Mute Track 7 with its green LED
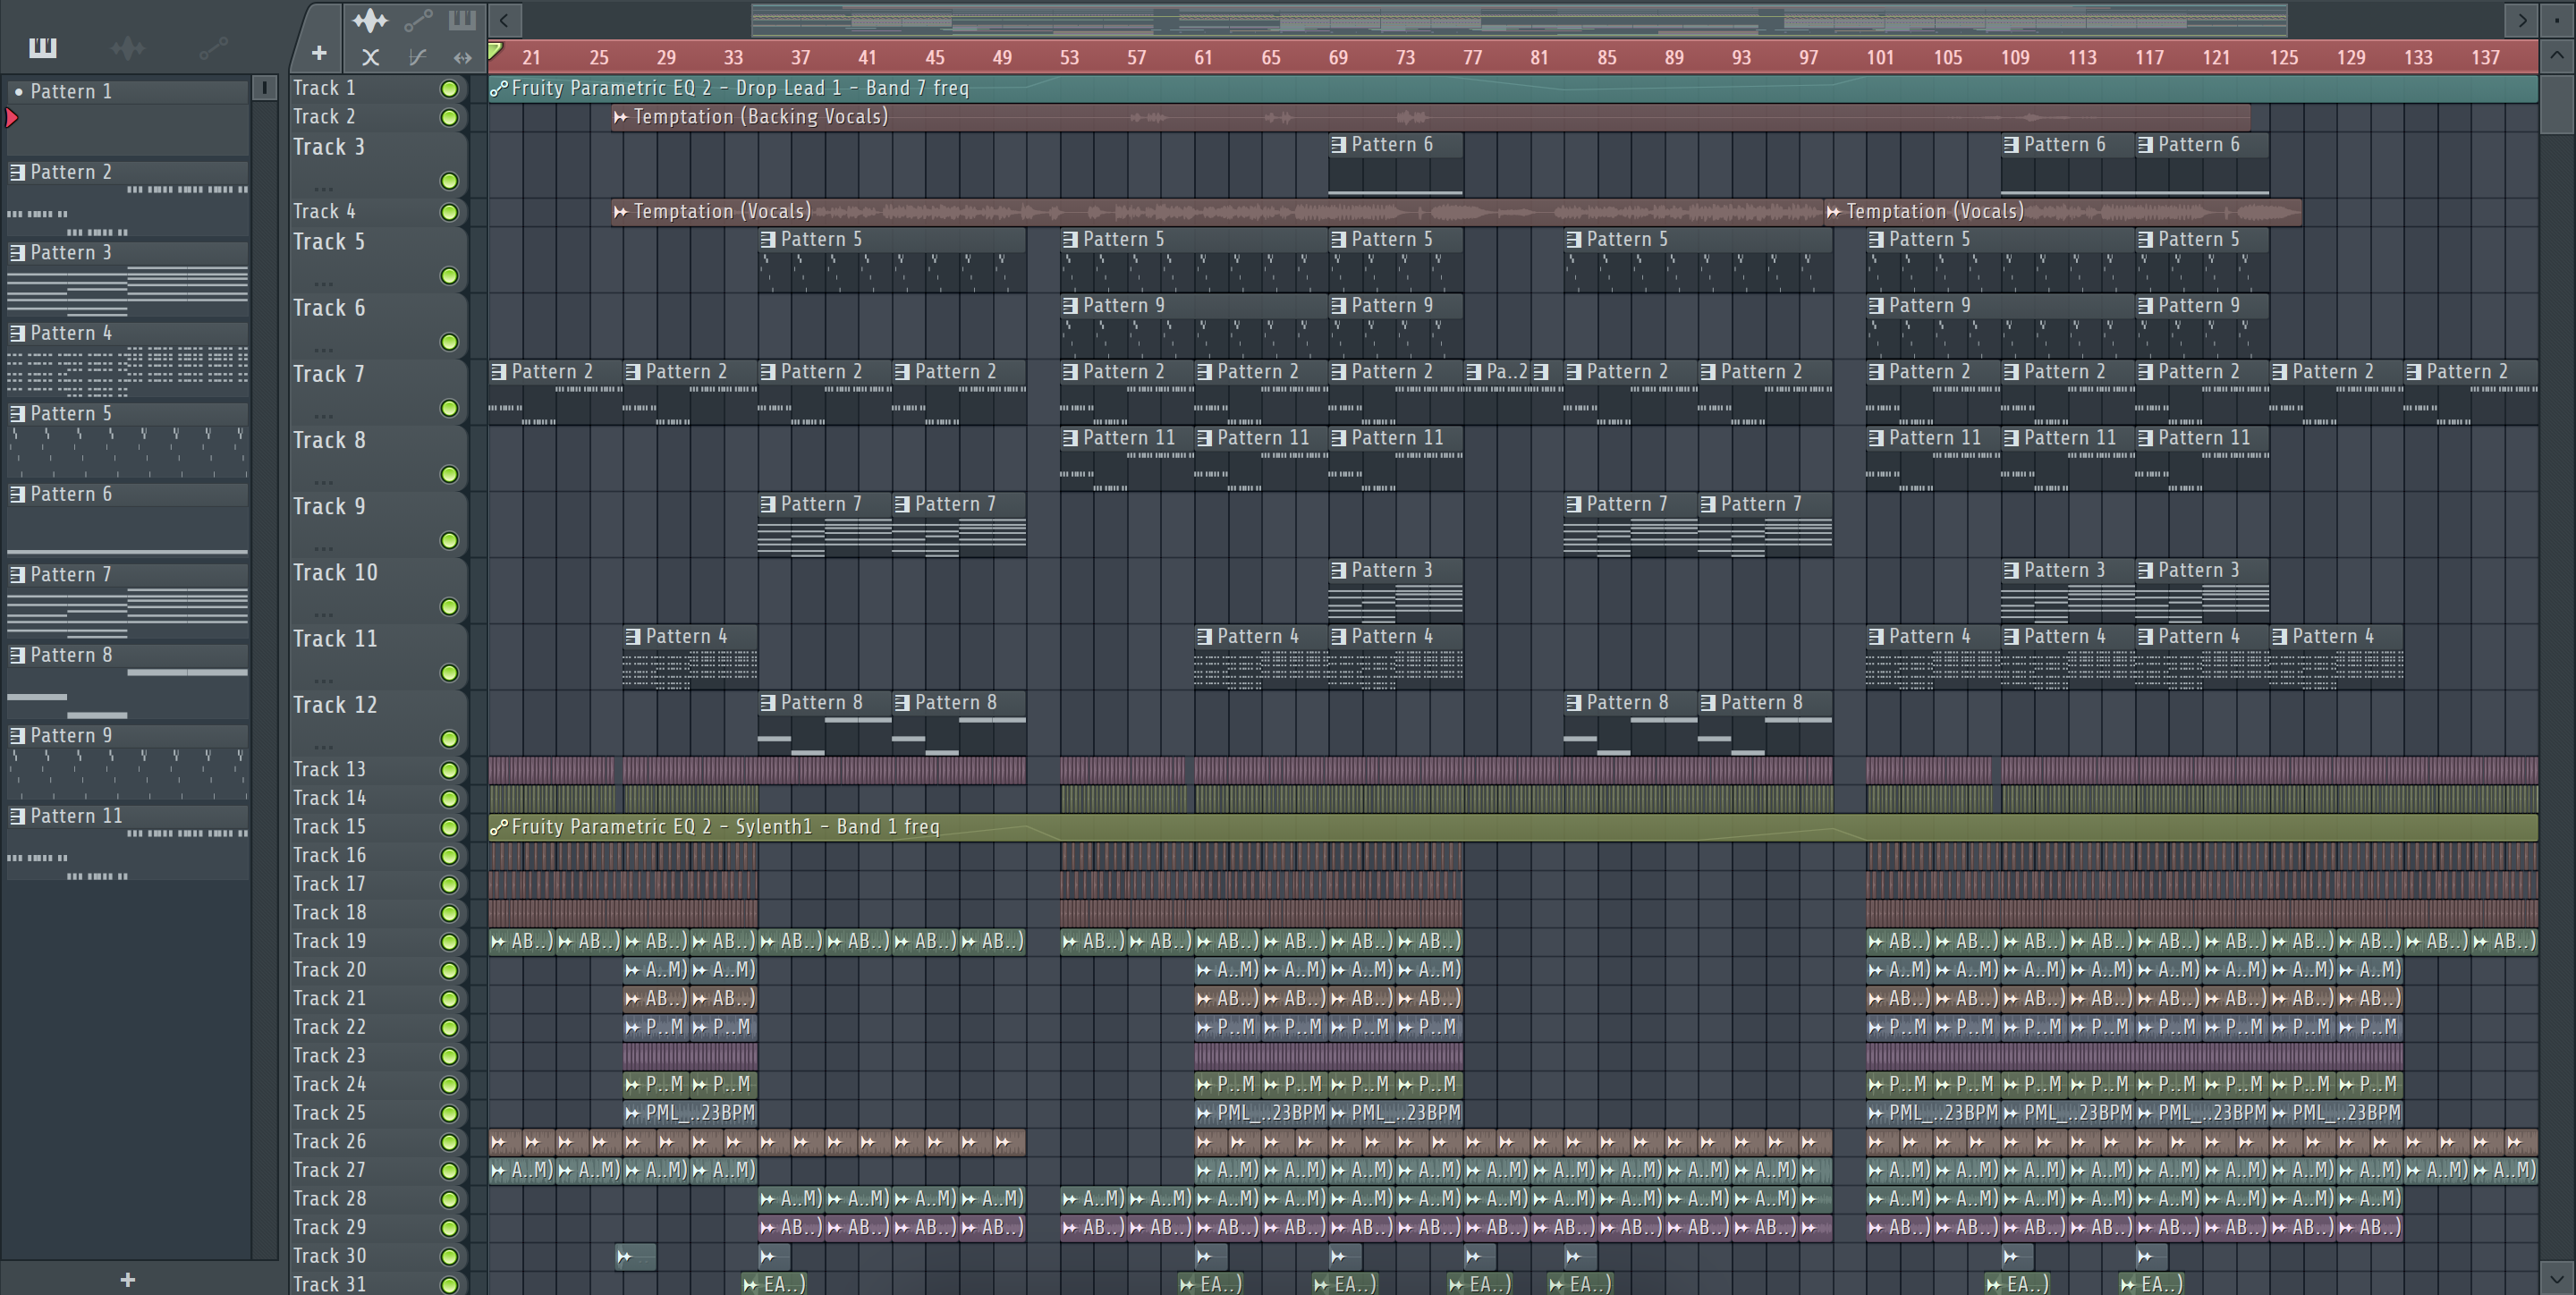 (x=450, y=408)
